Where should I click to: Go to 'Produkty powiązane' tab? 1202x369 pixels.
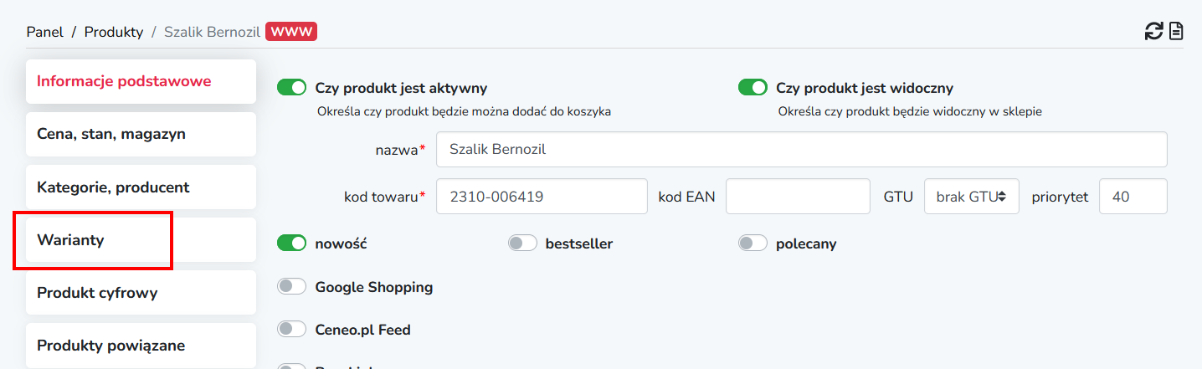tap(141, 346)
